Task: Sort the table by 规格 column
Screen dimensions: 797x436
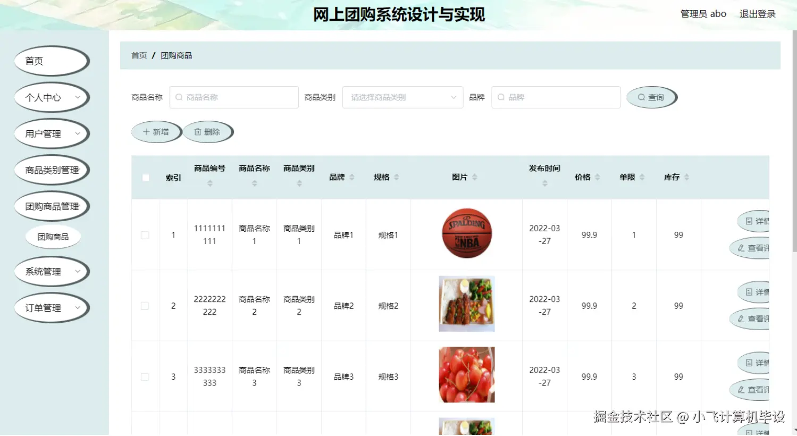Action: point(397,177)
